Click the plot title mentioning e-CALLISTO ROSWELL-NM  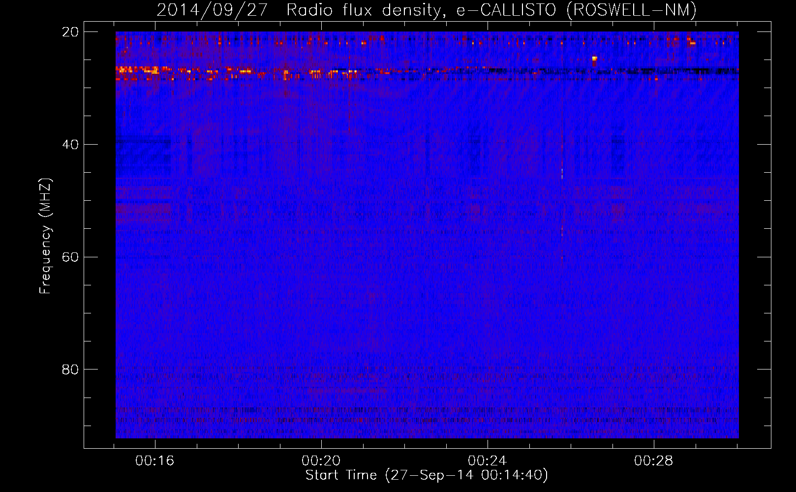coord(427,10)
